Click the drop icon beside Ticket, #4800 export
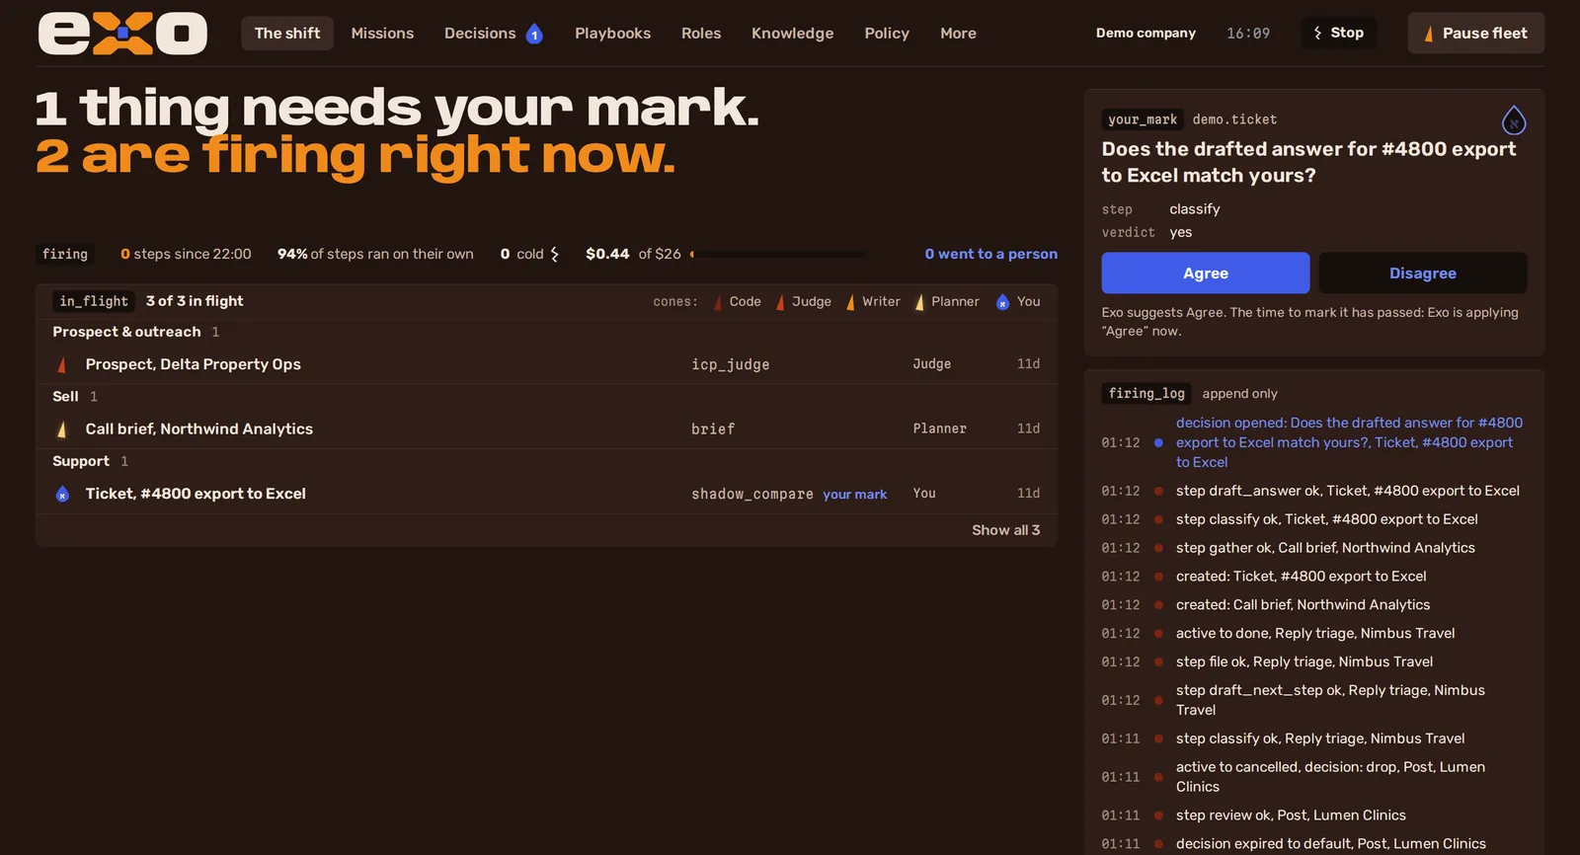This screenshot has height=855, width=1580. pos(62,494)
